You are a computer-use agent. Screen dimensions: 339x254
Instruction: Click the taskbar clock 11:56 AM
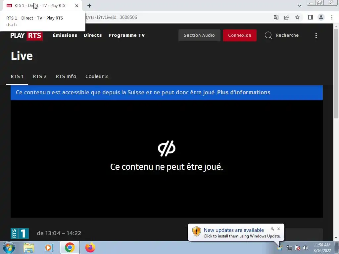pos(322,245)
